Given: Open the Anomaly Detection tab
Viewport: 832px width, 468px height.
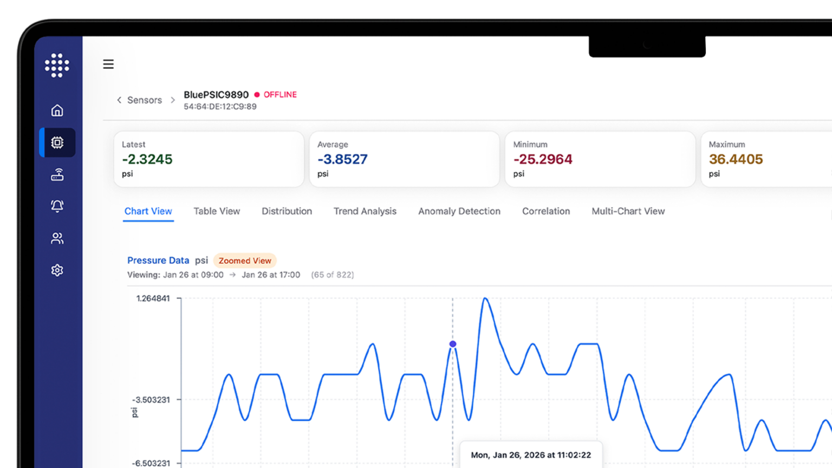Looking at the screenshot, I should click(459, 211).
